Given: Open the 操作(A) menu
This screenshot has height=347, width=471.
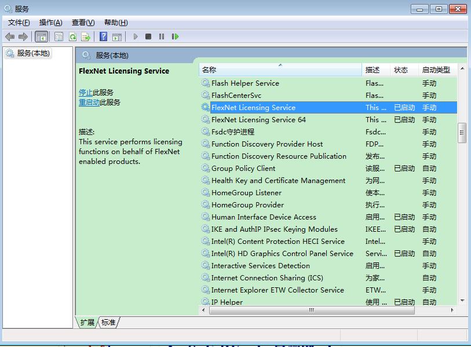Looking at the screenshot, I should (x=50, y=23).
